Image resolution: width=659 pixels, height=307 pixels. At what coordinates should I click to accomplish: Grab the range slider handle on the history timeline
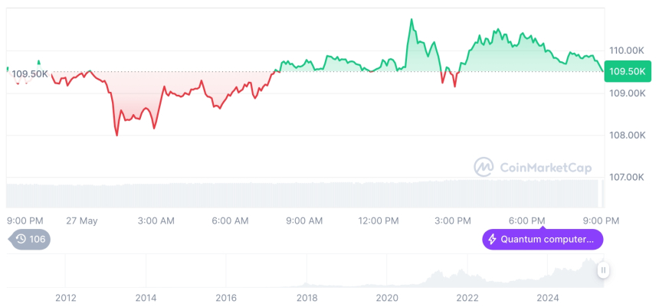pyautogui.click(x=604, y=269)
